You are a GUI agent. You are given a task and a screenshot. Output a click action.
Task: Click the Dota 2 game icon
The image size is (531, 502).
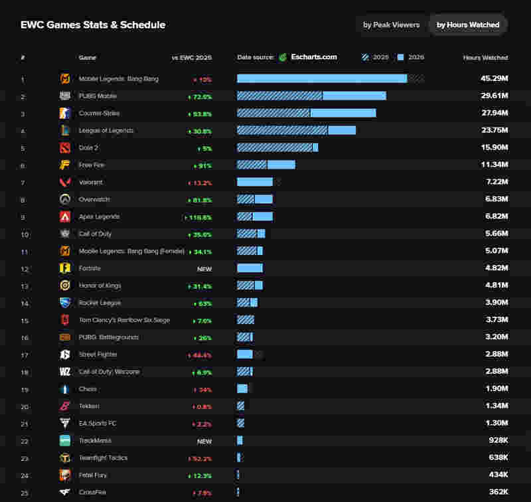pos(65,147)
